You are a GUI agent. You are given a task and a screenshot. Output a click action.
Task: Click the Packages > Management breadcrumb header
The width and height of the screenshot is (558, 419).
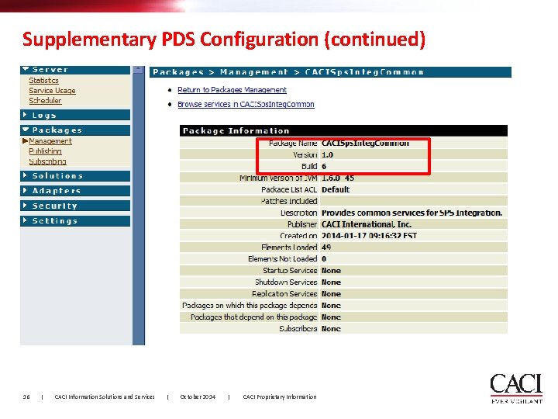(330, 72)
